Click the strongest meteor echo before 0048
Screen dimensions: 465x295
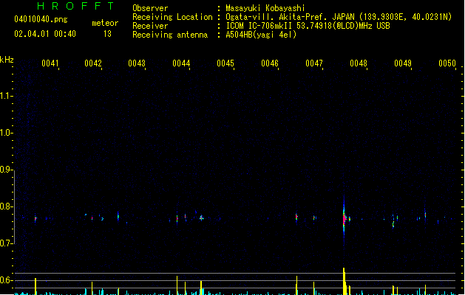(x=344, y=218)
